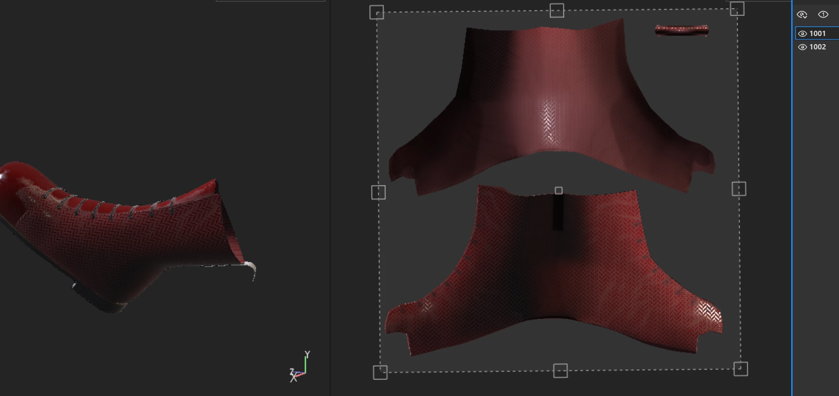Click the top-left transform box handle
839x396 pixels.
pyautogui.click(x=377, y=13)
